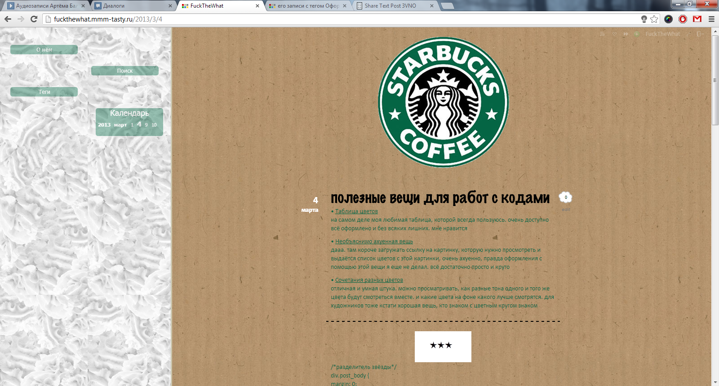Image resolution: width=719 pixels, height=386 pixels.
Task: Close the Диалоги tab
Action: (170, 6)
